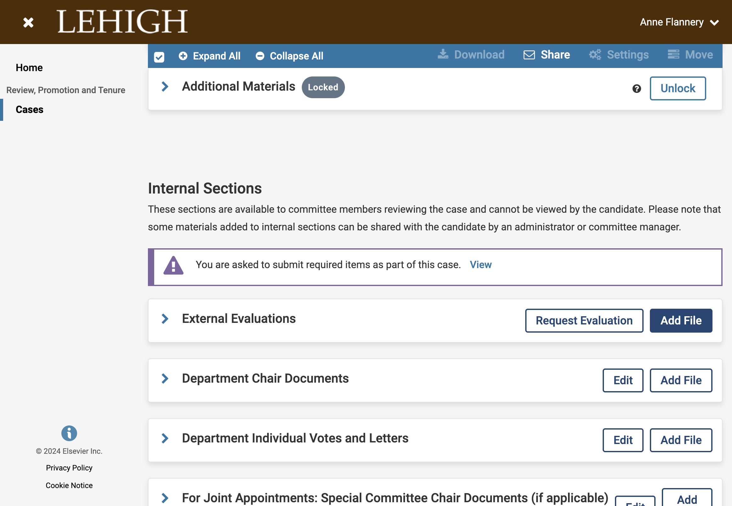
Task: Add File to Department Individual Votes and Letters
Action: [x=681, y=440]
